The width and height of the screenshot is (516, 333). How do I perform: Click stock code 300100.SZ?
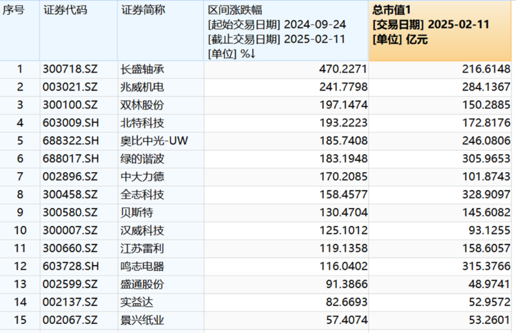70,105
